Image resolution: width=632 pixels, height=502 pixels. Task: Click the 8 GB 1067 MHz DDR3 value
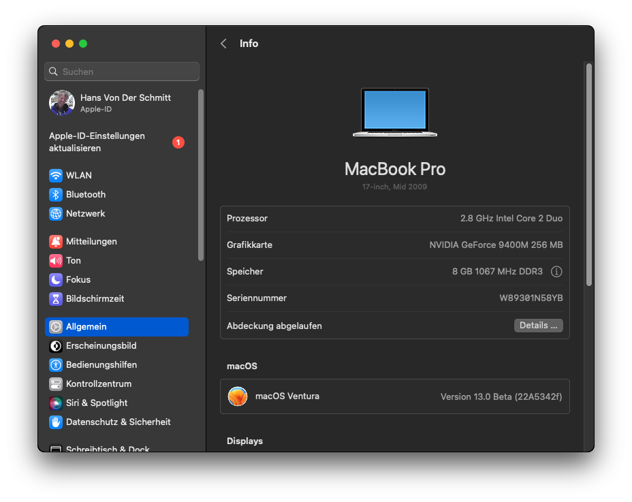click(497, 271)
